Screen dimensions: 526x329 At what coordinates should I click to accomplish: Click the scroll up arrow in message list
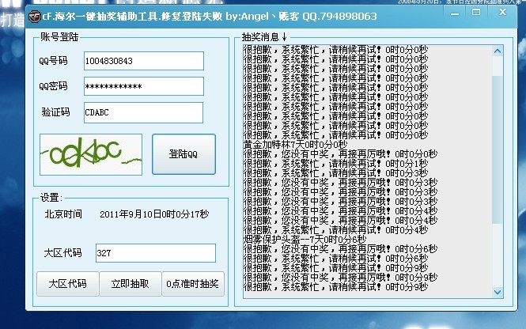tap(498, 51)
